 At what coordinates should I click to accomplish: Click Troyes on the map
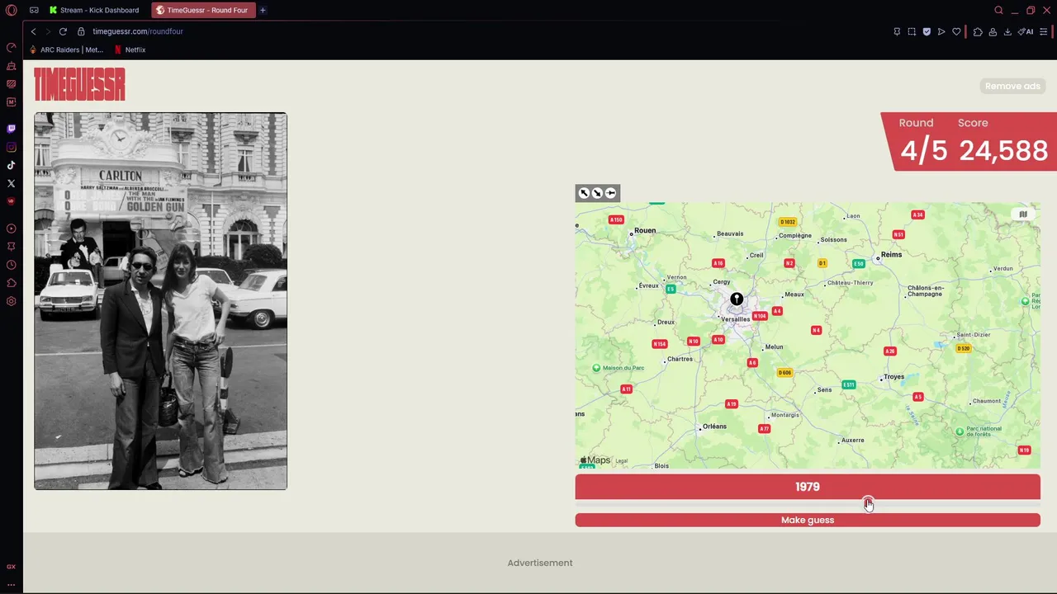coord(893,377)
